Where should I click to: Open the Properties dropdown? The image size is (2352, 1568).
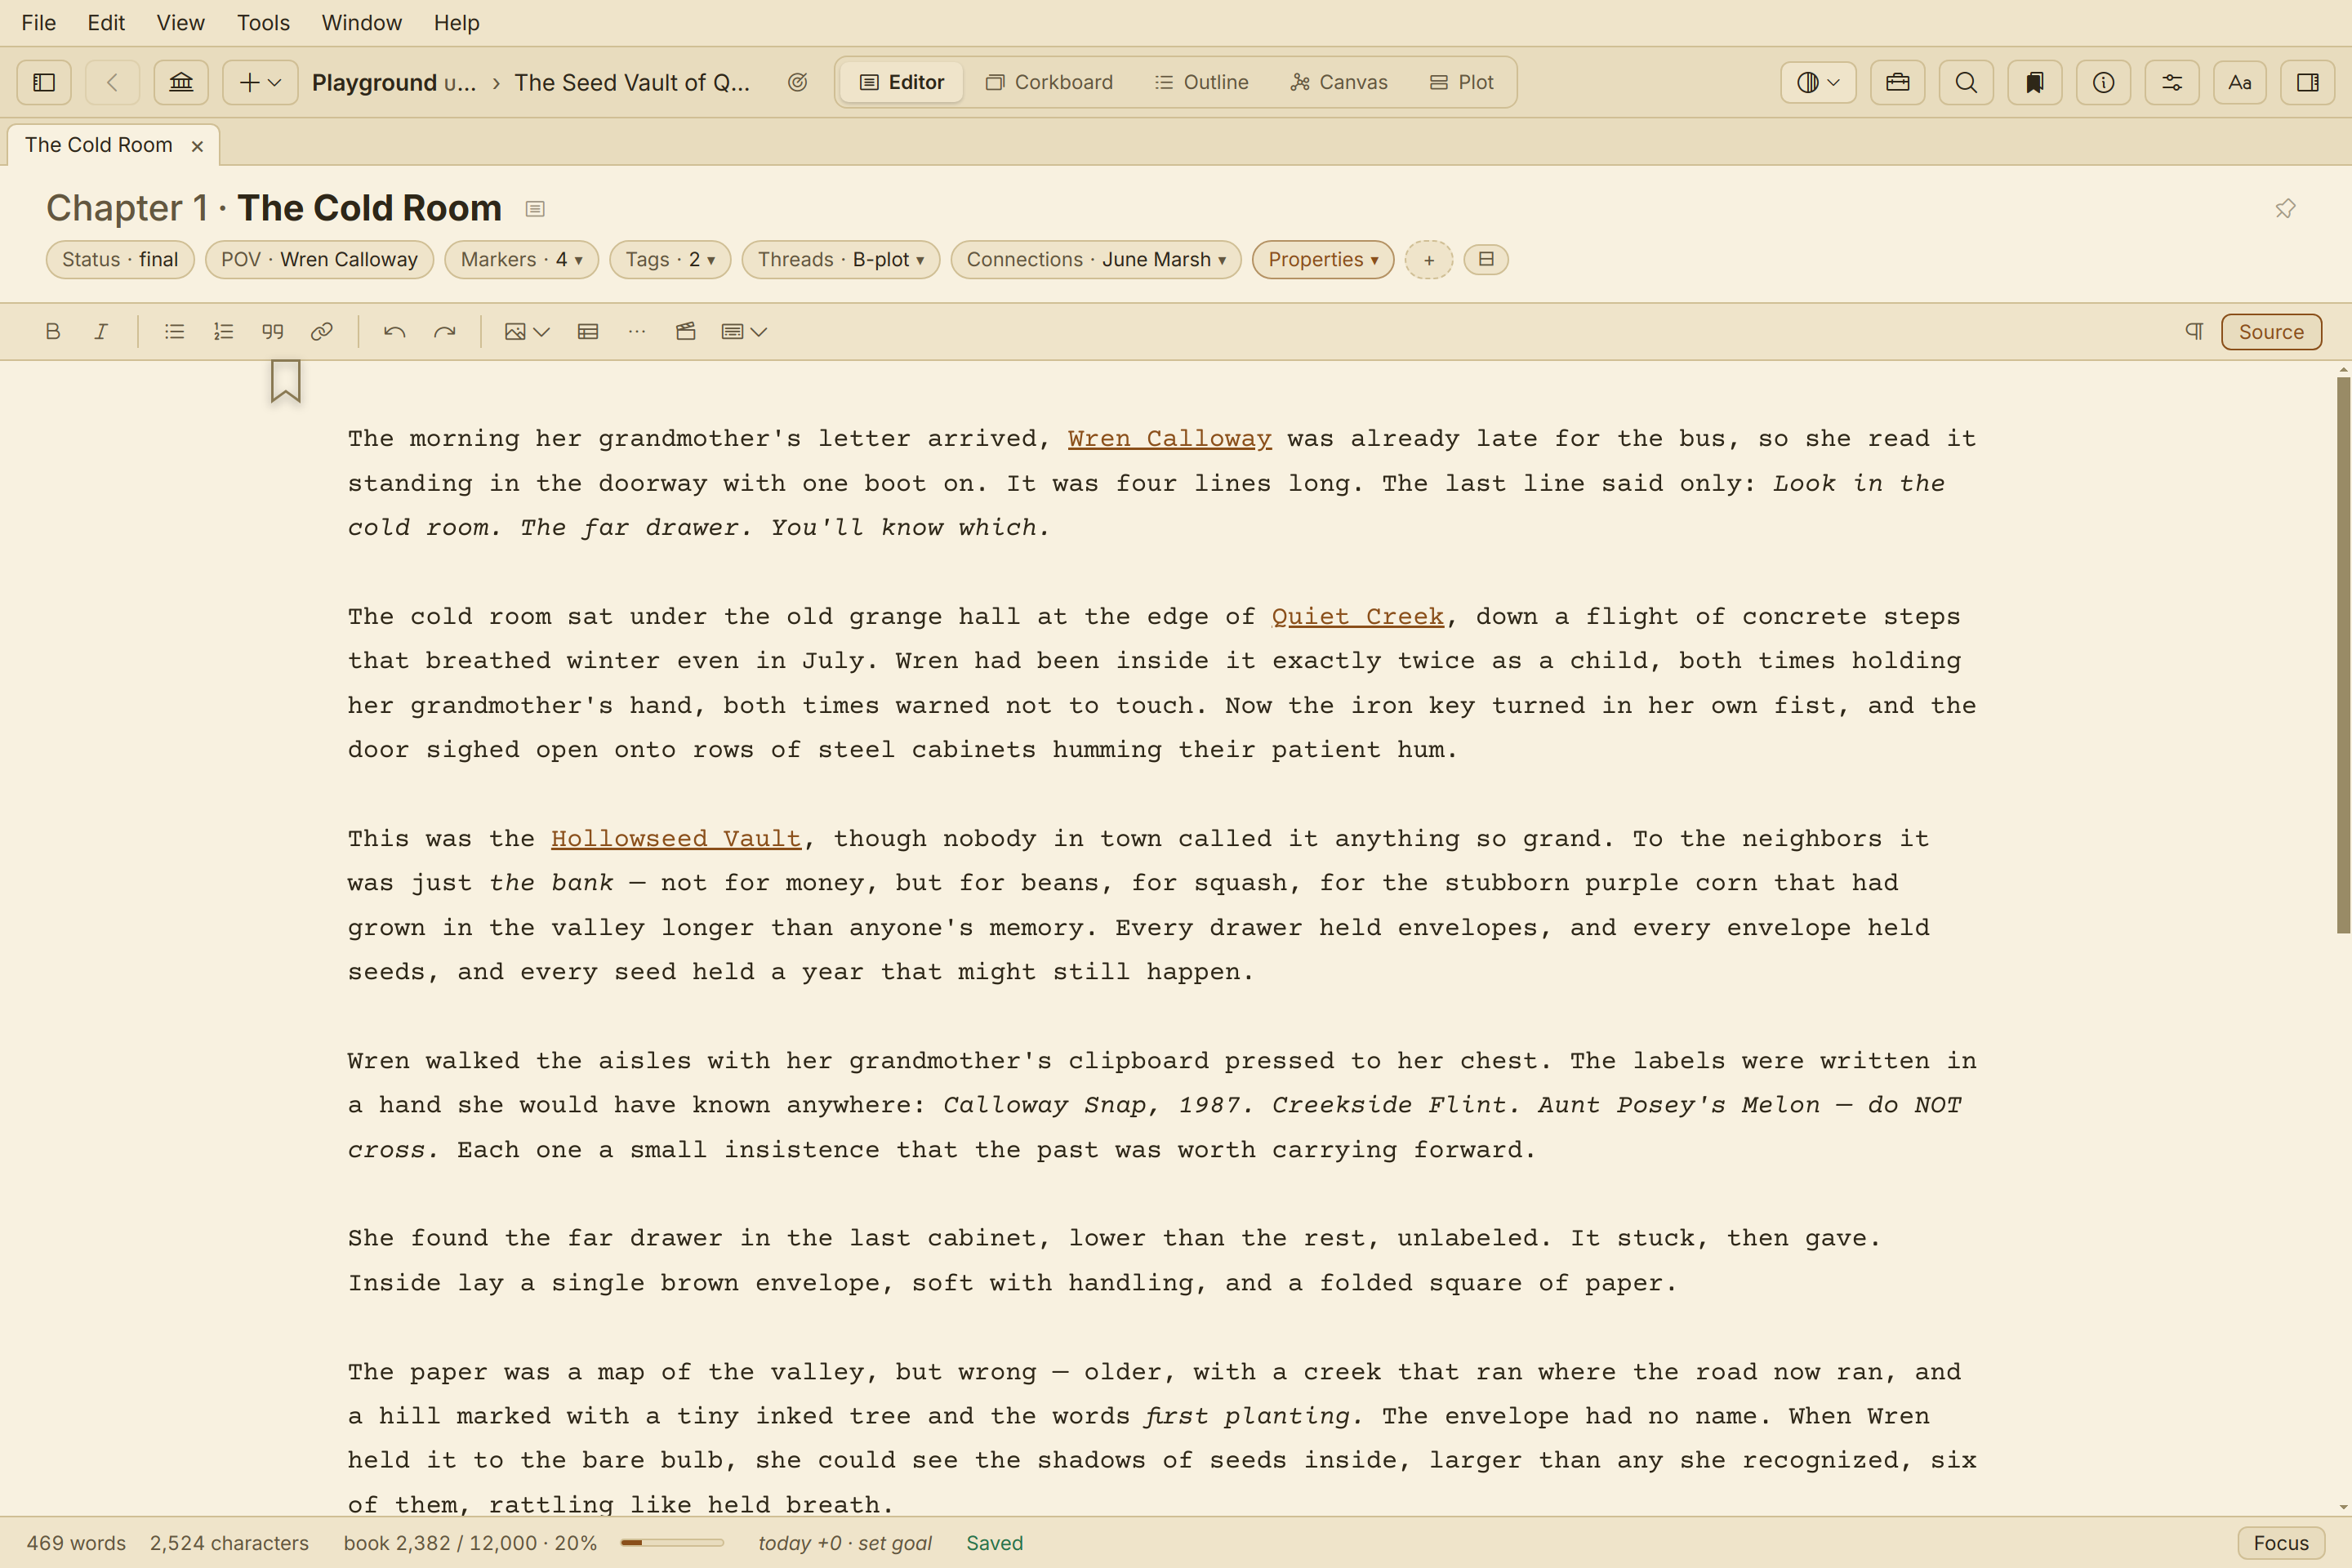click(1323, 259)
